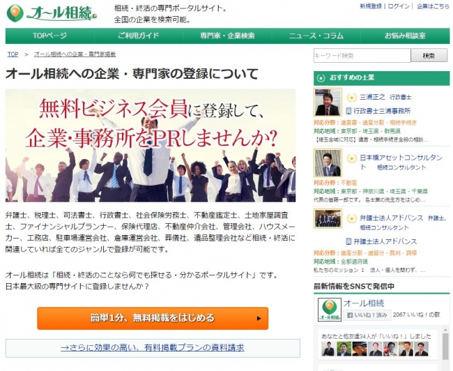Click the ログイン link

(x=399, y=6)
